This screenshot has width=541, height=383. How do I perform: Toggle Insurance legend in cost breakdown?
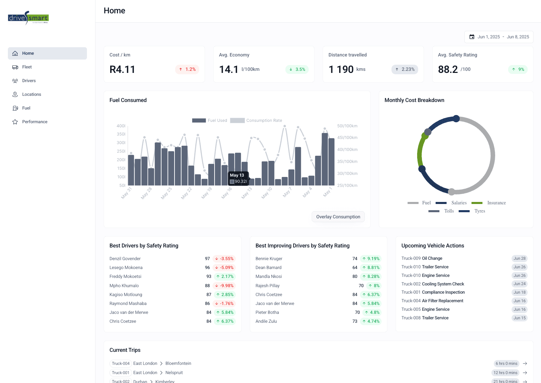click(477, 203)
